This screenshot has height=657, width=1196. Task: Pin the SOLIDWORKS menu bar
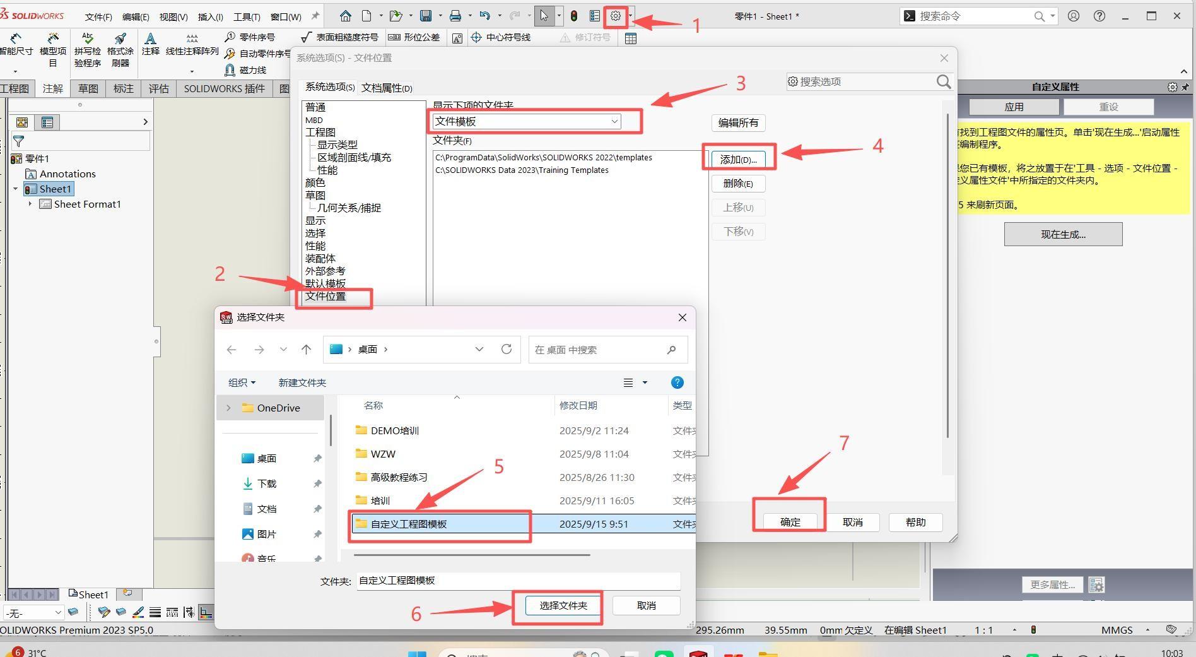click(315, 16)
